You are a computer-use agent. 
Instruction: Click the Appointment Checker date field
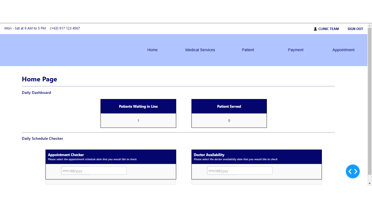(x=94, y=171)
